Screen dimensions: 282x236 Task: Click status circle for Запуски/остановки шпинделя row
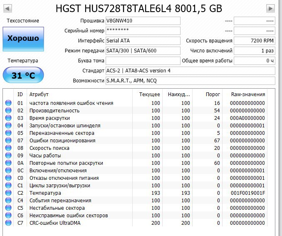[x=8, y=125]
